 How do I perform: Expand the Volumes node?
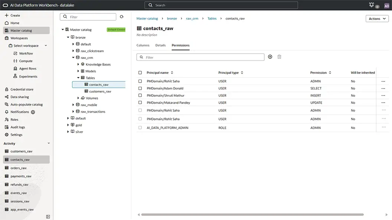click(78, 98)
